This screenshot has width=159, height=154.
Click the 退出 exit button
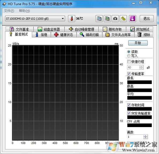(146, 19)
